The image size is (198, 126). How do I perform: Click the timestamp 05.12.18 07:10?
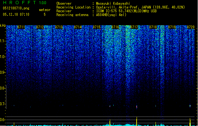16,14
